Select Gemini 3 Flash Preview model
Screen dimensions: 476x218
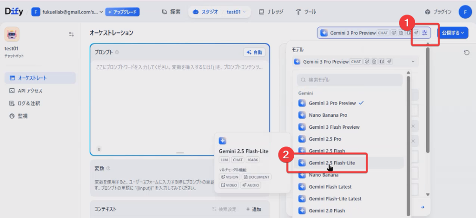pyautogui.click(x=334, y=127)
